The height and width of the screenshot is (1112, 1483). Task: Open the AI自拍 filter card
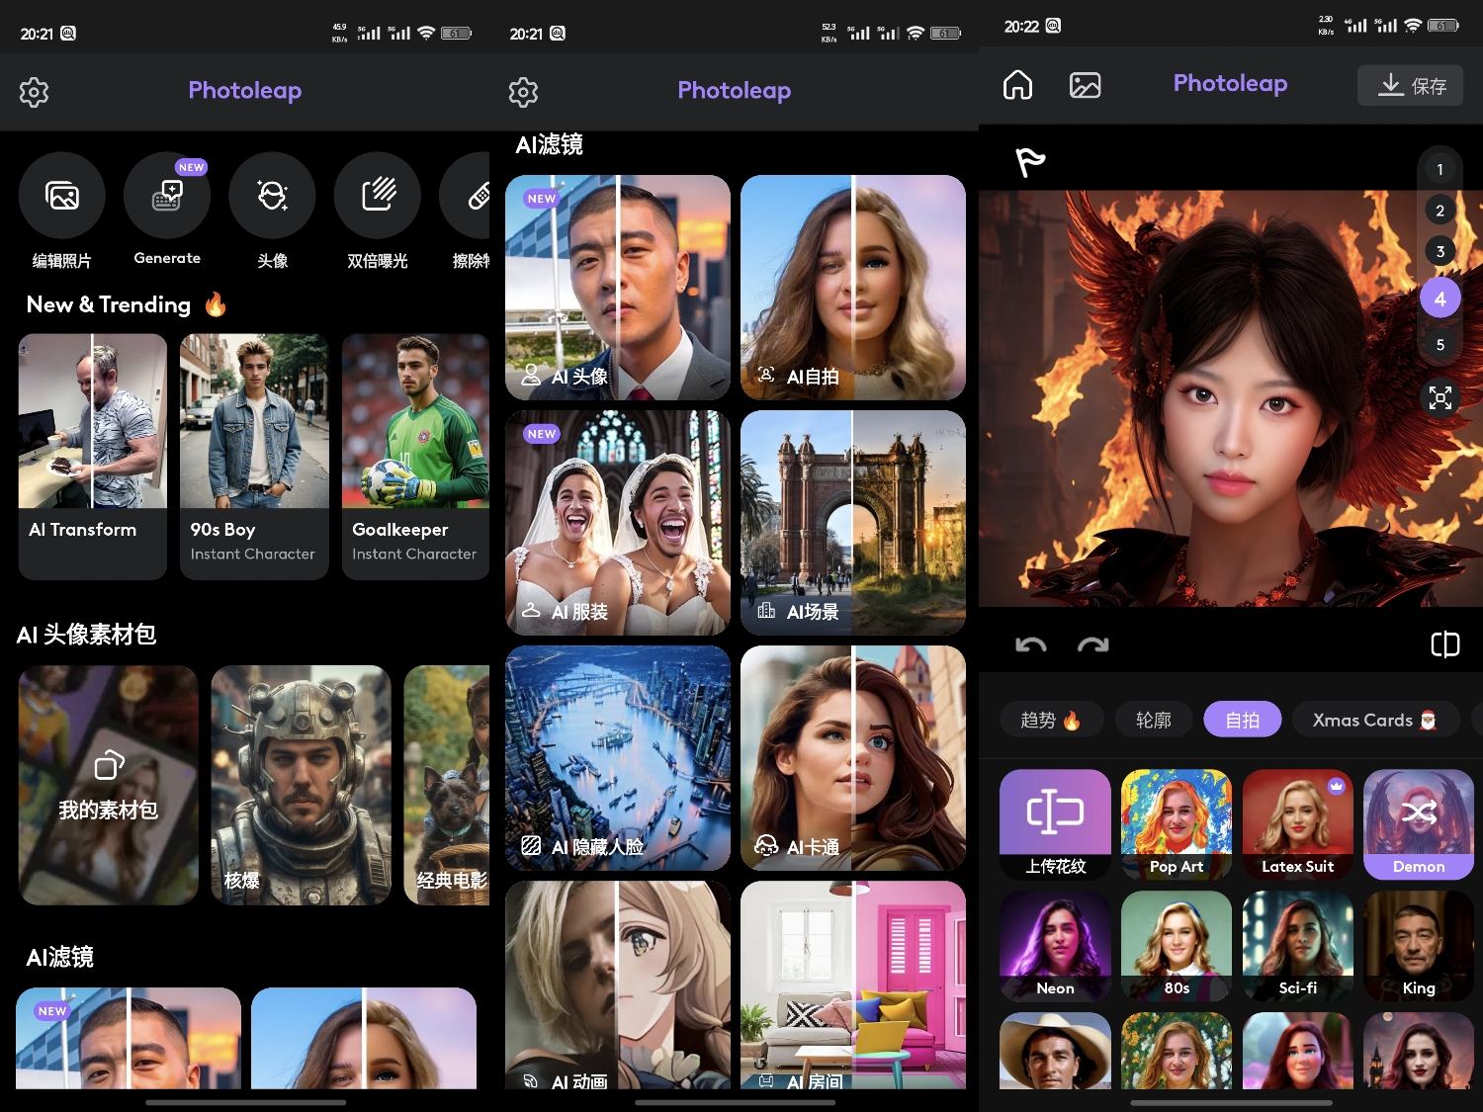click(853, 288)
